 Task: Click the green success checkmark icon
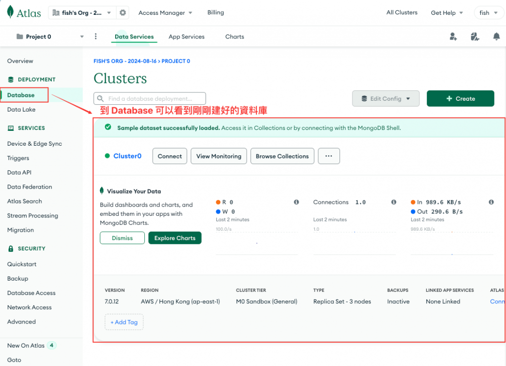108,127
